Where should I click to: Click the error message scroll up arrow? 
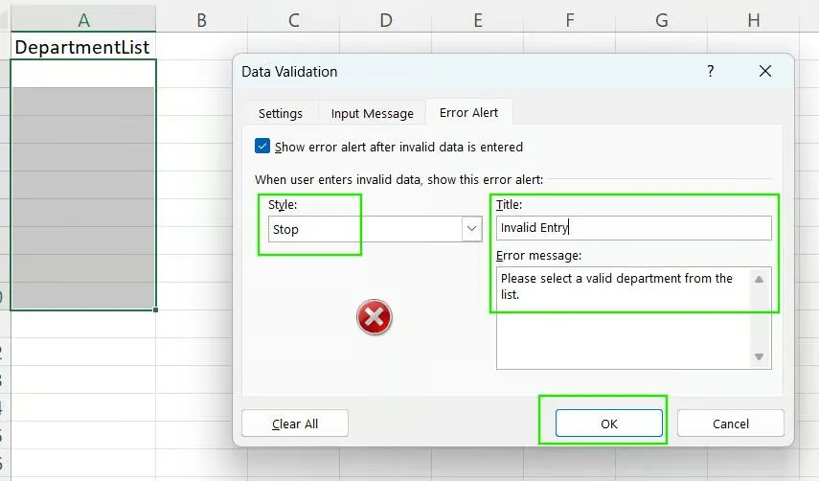[x=759, y=280]
